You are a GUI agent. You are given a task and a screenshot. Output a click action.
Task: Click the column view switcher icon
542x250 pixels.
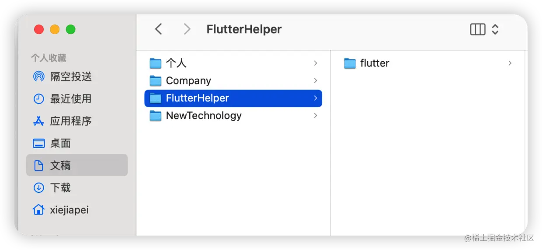click(x=477, y=29)
